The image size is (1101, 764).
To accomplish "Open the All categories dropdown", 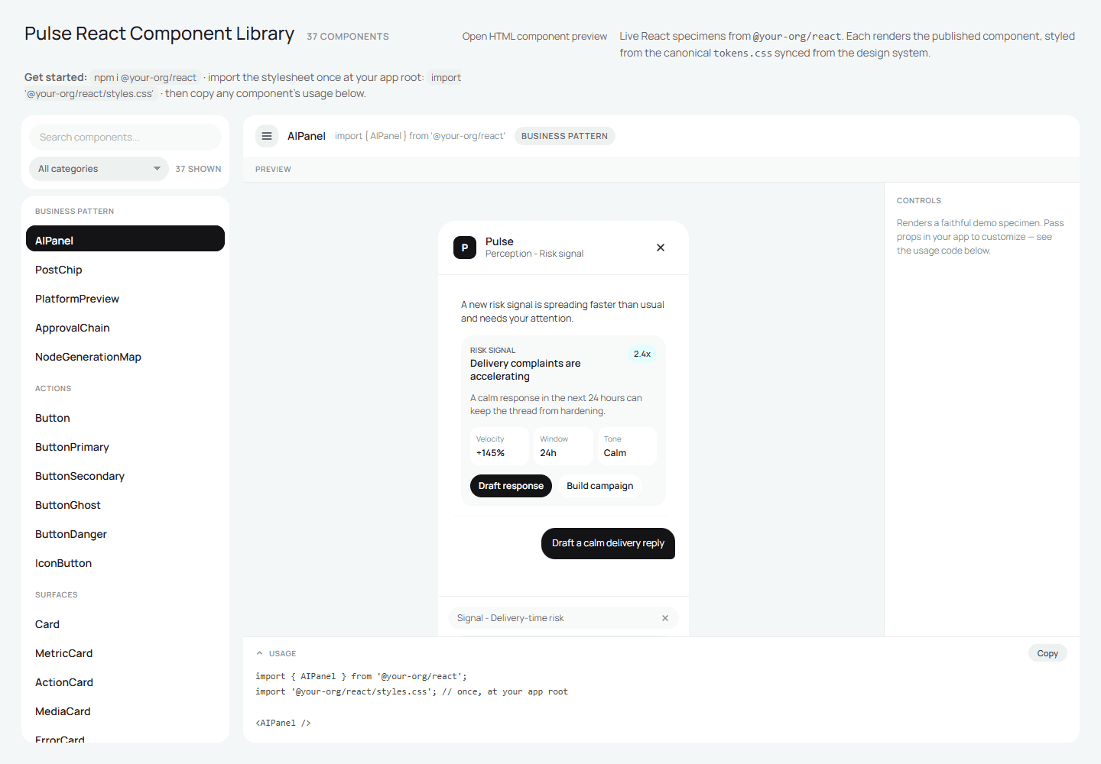I will pos(99,169).
